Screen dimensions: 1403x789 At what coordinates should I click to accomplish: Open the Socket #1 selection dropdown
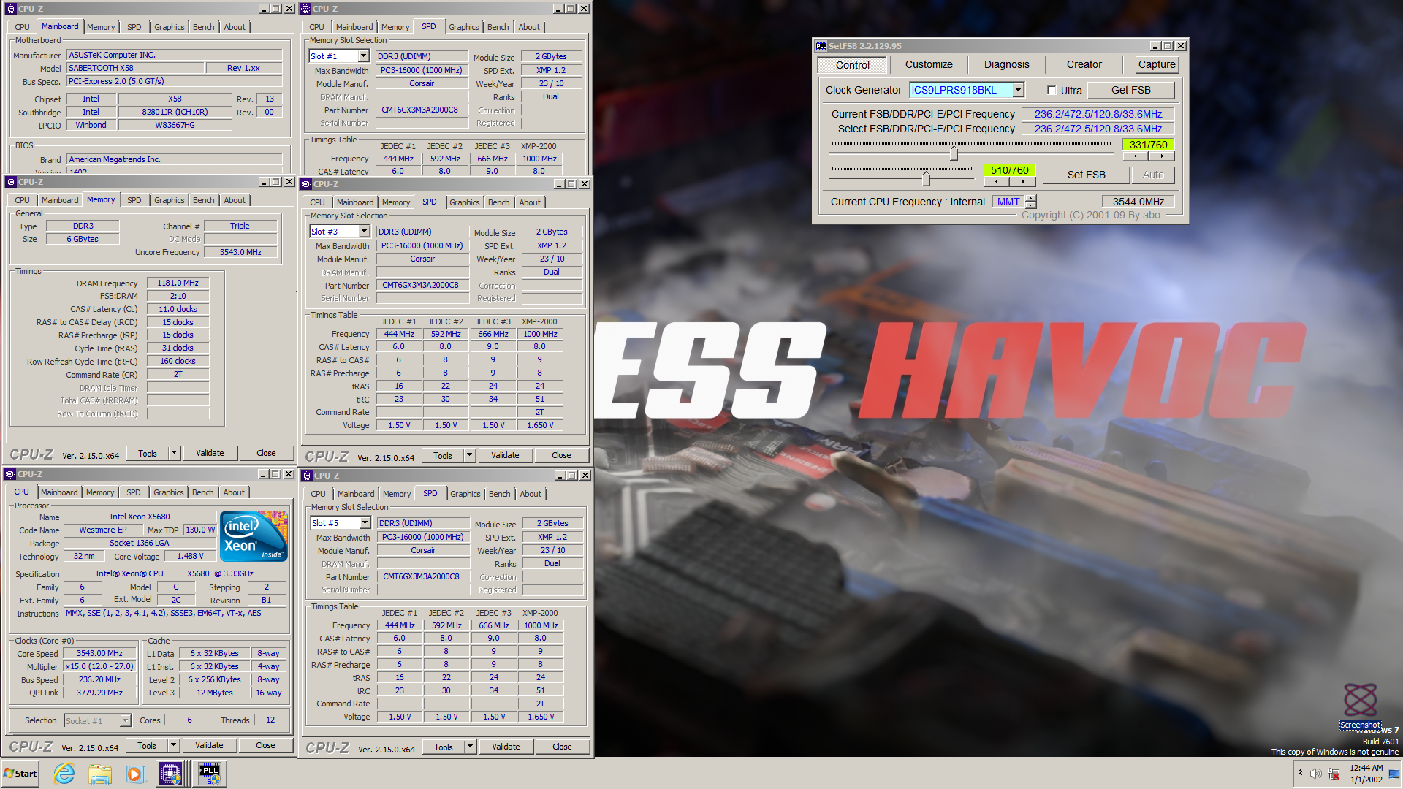125,721
